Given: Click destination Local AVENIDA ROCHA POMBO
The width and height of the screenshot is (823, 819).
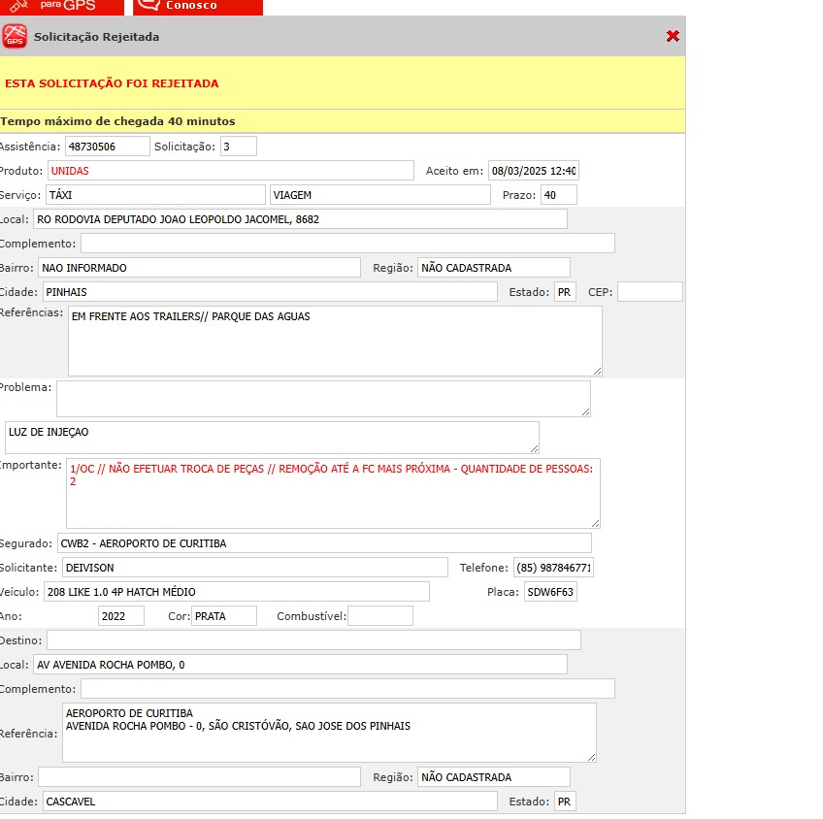Looking at the screenshot, I should pos(300,664).
